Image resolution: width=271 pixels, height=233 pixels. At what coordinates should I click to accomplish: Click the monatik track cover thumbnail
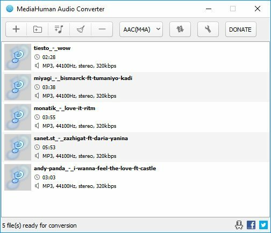pos(18,117)
